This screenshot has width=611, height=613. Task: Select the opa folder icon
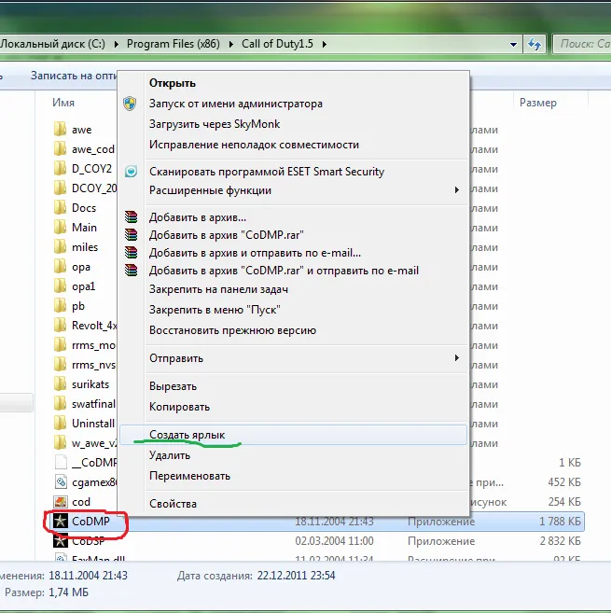click(61, 267)
